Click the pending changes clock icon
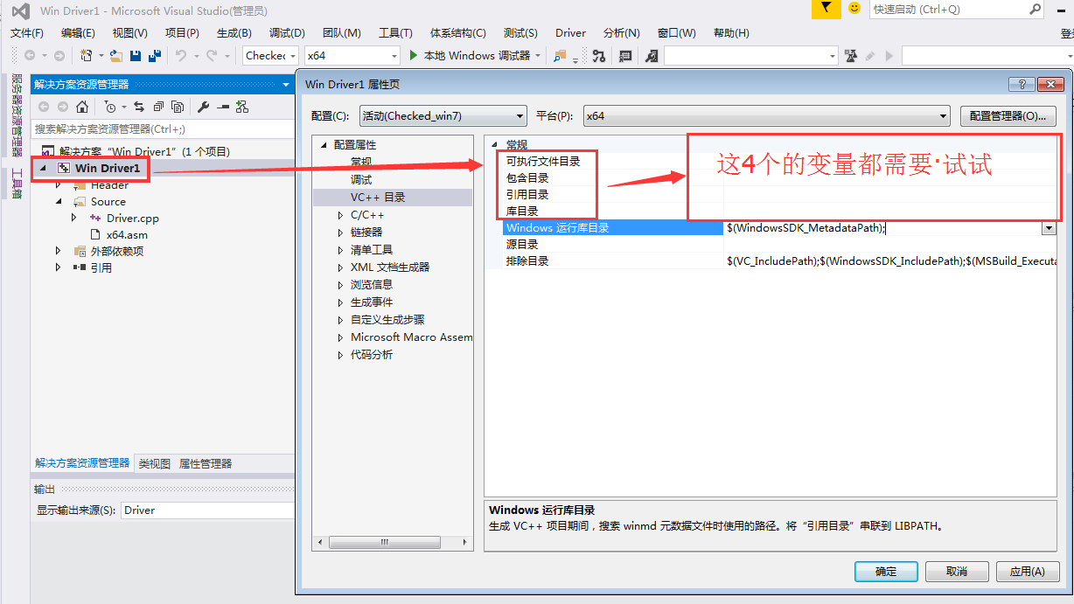 click(109, 107)
